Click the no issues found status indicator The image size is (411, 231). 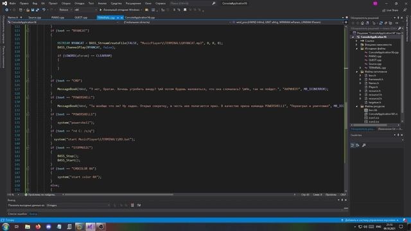click(40, 194)
